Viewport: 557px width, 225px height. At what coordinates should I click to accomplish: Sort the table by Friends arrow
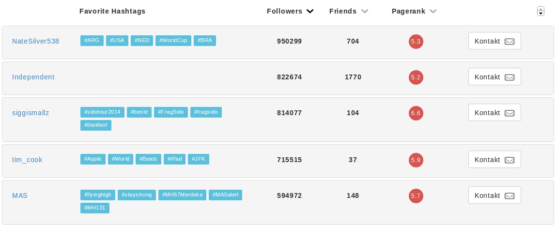(x=365, y=11)
